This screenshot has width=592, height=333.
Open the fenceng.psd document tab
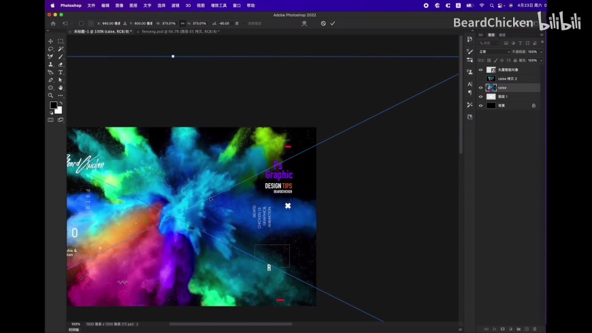point(180,32)
